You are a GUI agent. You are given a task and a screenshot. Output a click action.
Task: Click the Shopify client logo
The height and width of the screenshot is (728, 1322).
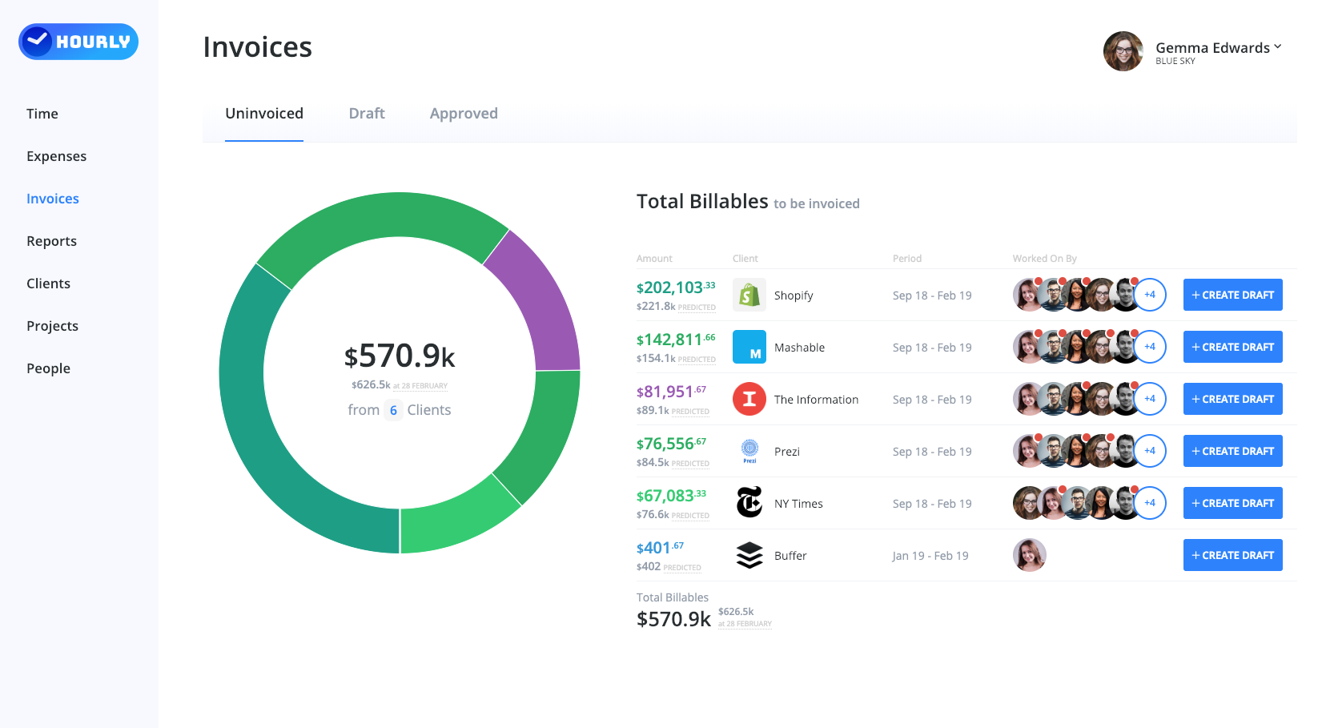pos(749,295)
